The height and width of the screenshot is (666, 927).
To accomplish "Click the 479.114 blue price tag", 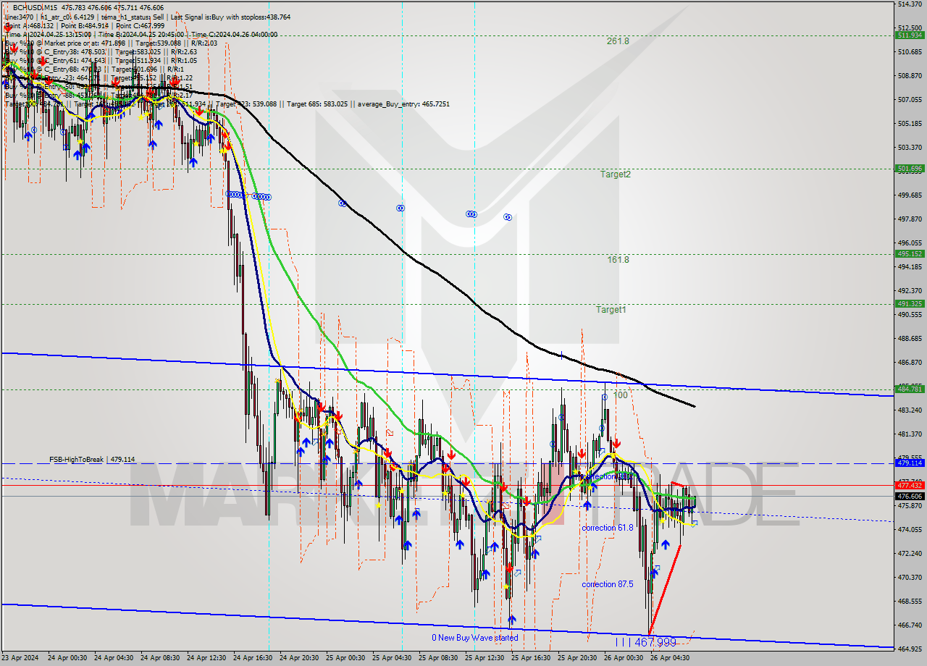I will [x=910, y=463].
